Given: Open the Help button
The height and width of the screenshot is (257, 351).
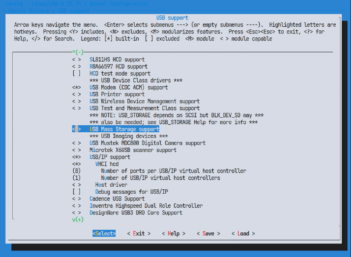Looking at the screenshot, I should click(x=173, y=233).
